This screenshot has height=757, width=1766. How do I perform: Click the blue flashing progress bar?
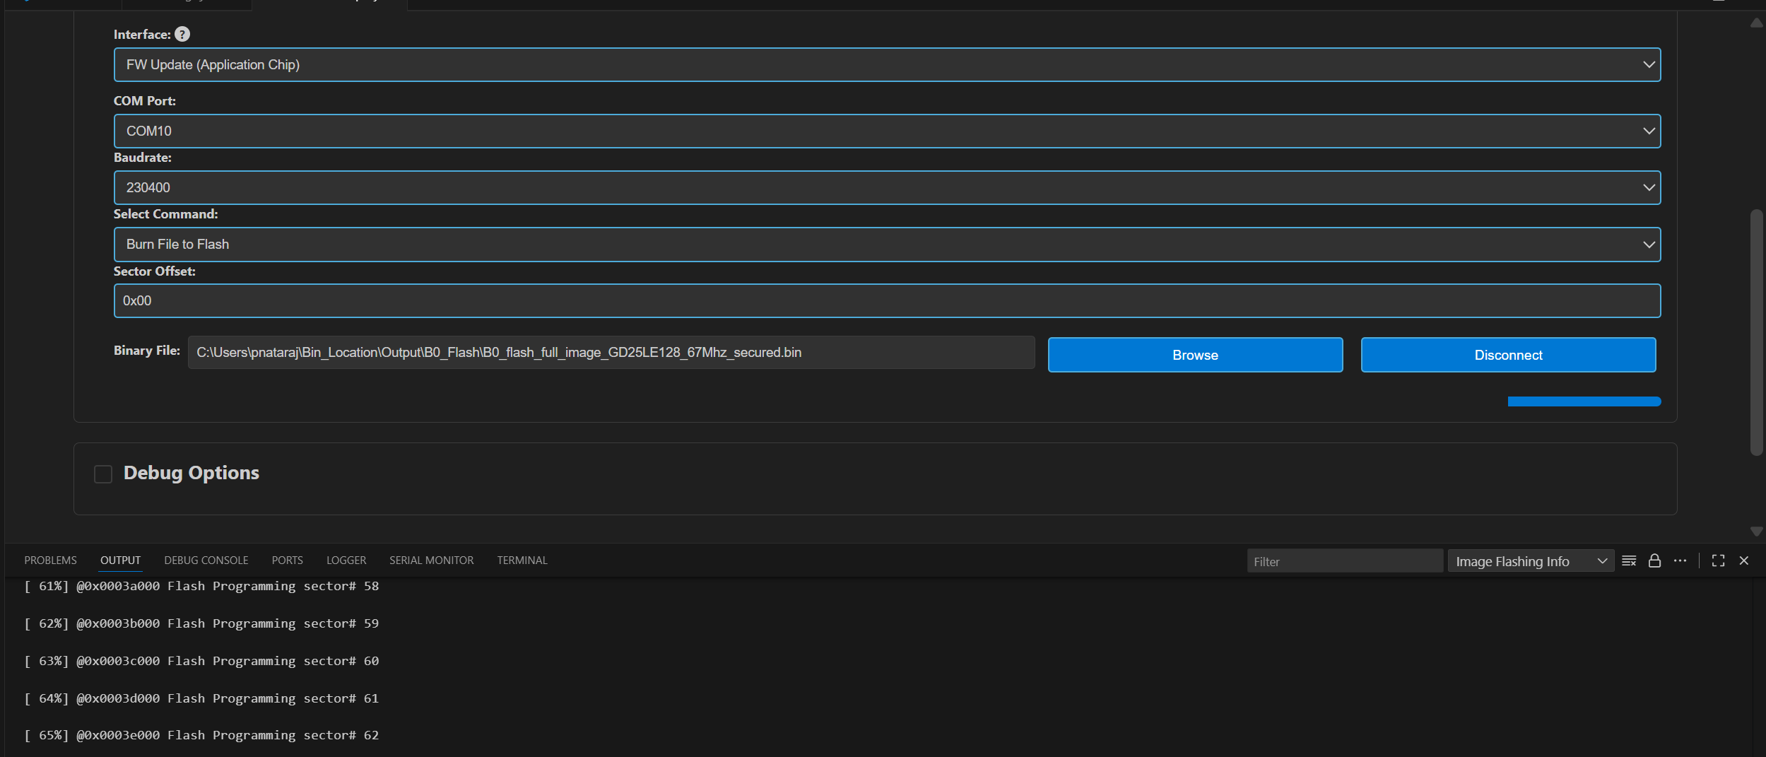tap(1584, 401)
